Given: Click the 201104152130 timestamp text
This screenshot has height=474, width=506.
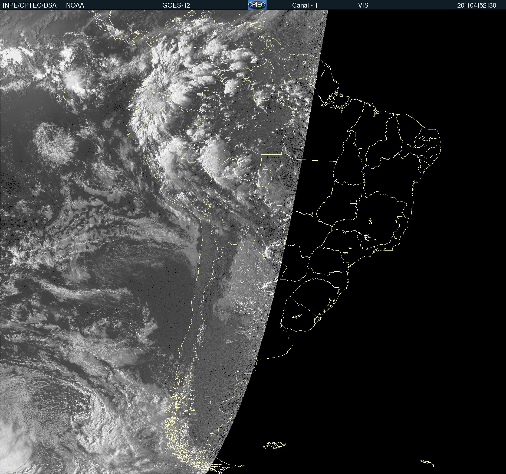Looking at the screenshot, I should click(477, 5).
